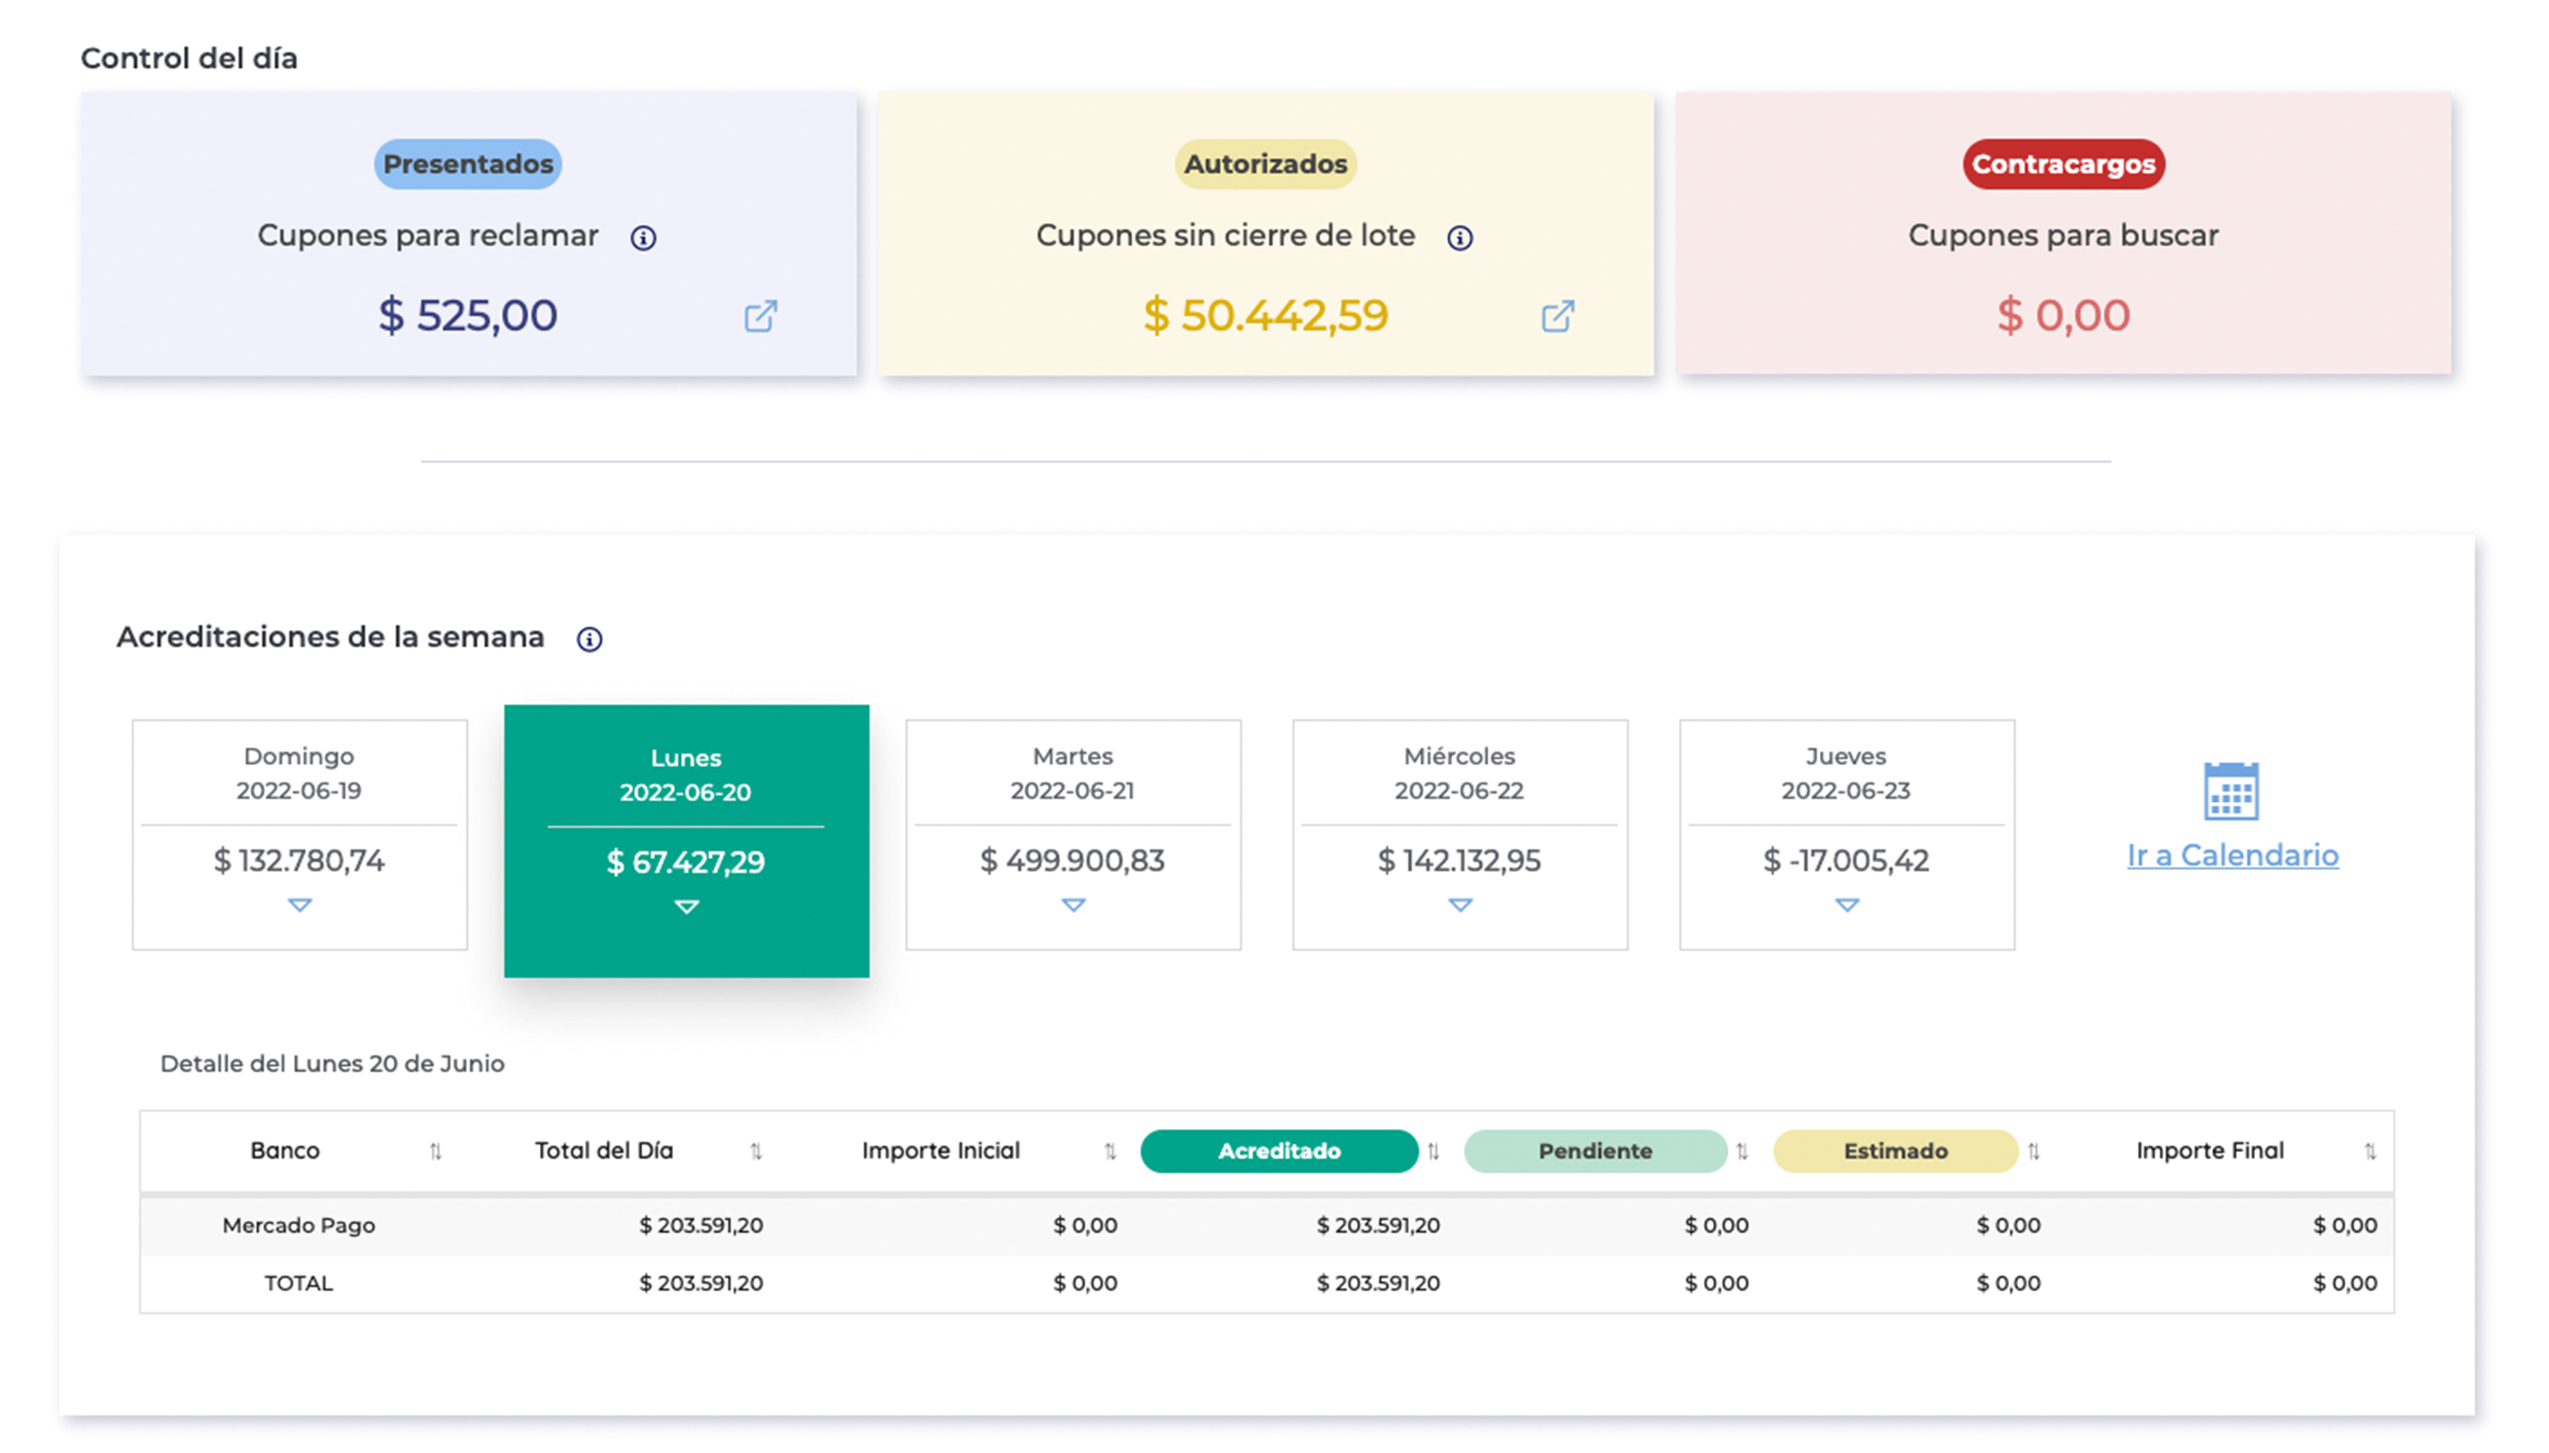
Task: Sort table by Banco column arrows
Action: click(435, 1151)
